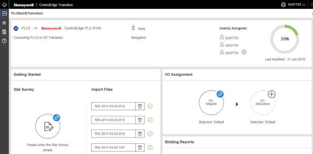
Task: Delete the RIX 2011-03-03.SY5 file
Action: pos(140,120)
